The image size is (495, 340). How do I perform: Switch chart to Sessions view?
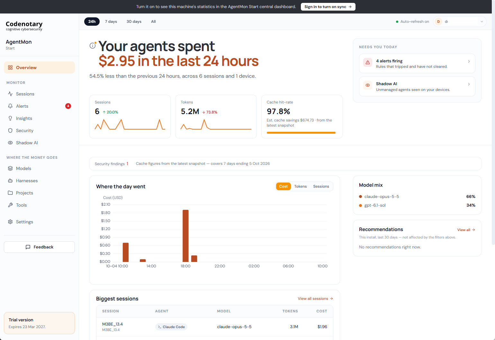pos(321,186)
